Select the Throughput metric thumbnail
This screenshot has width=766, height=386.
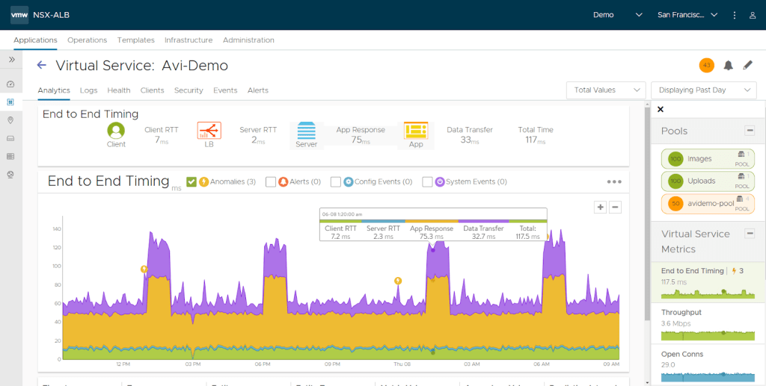[x=708, y=322]
